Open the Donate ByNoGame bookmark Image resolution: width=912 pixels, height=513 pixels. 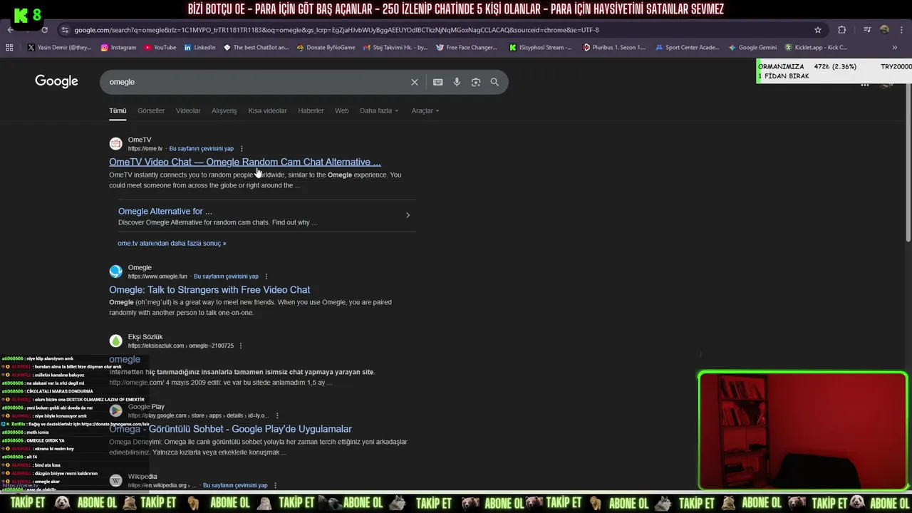(x=326, y=48)
